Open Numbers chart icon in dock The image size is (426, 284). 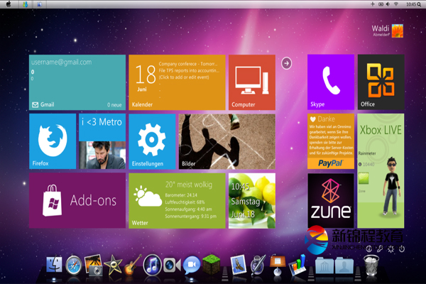297,266
